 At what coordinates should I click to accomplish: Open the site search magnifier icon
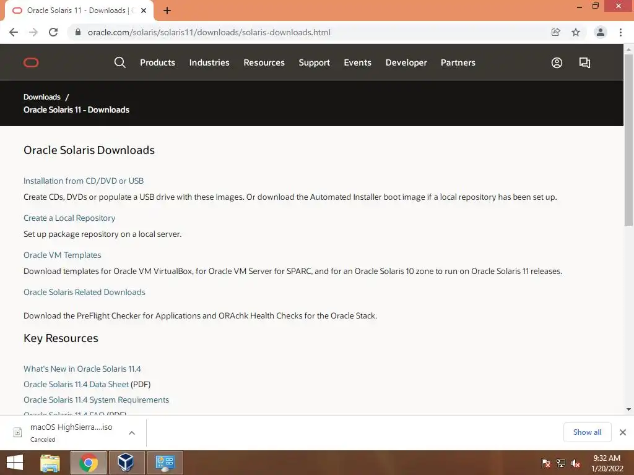(119, 62)
